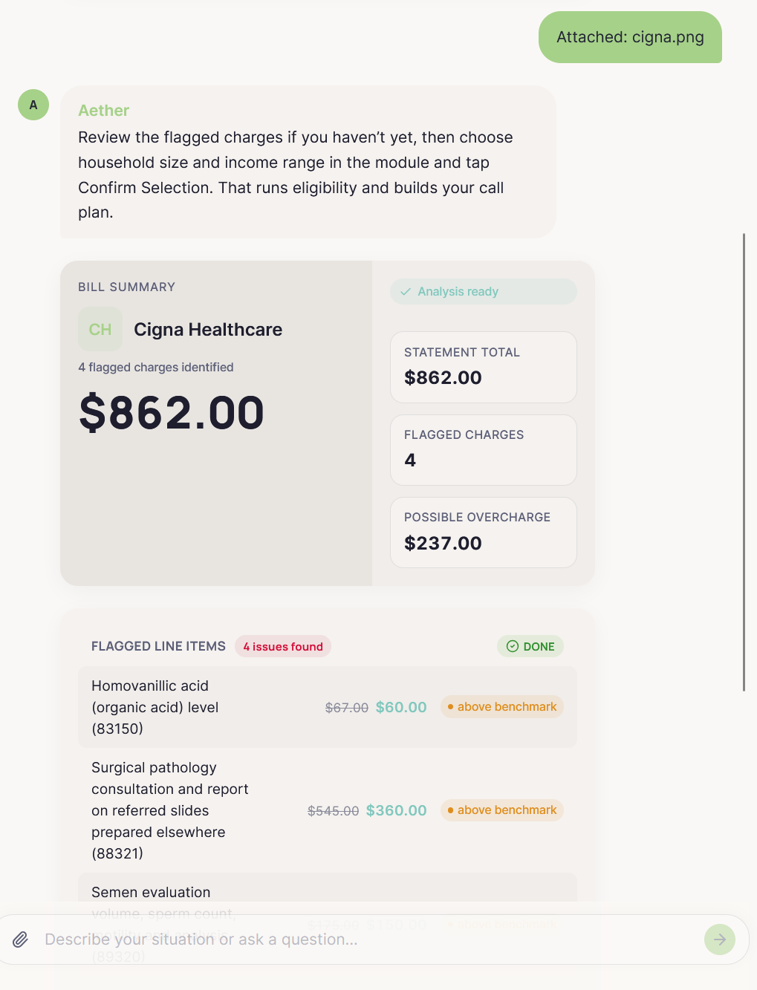Click the DONE check circle icon
Image resolution: width=757 pixels, height=990 pixels.
(513, 646)
